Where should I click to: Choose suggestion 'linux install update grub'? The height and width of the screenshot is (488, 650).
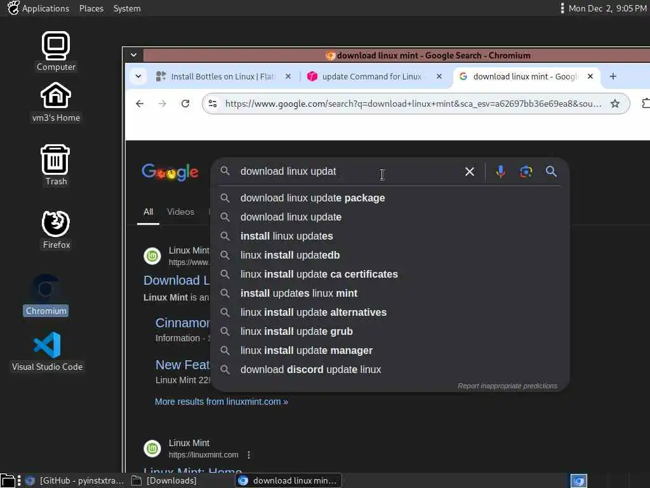(390, 332)
